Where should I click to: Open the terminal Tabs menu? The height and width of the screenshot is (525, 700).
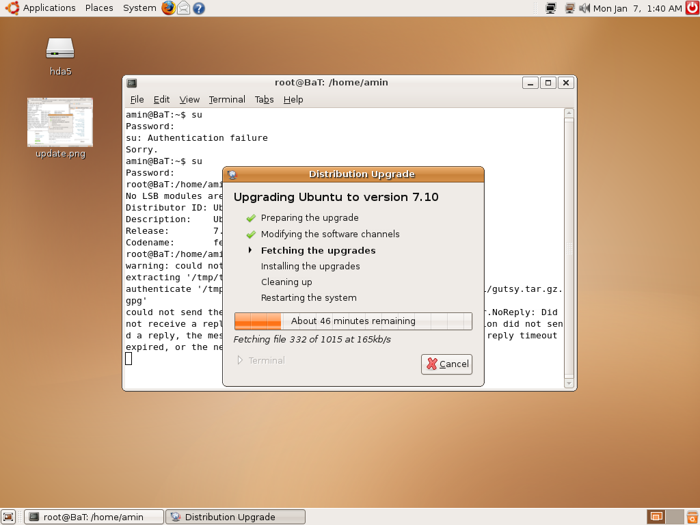(x=265, y=100)
